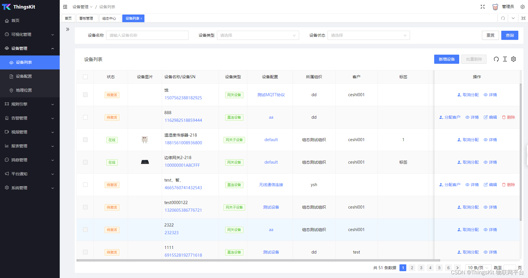Click the tab bar reload icon
The width and height of the screenshot is (528, 278).
point(503,18)
